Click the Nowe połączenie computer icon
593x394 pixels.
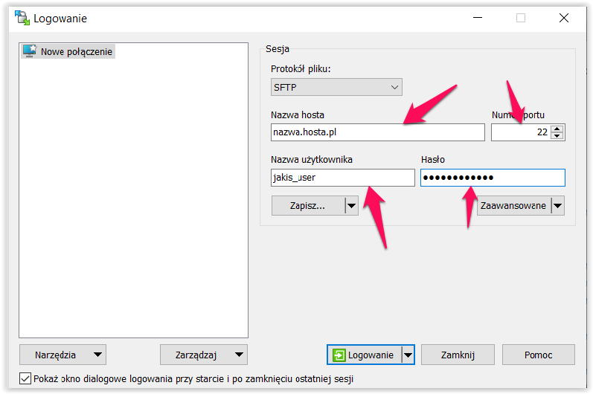[x=30, y=52]
